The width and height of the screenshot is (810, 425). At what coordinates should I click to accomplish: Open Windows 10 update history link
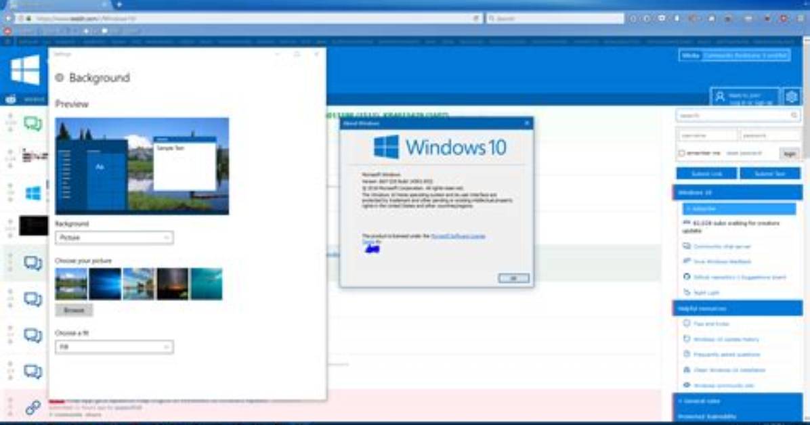[726, 339]
